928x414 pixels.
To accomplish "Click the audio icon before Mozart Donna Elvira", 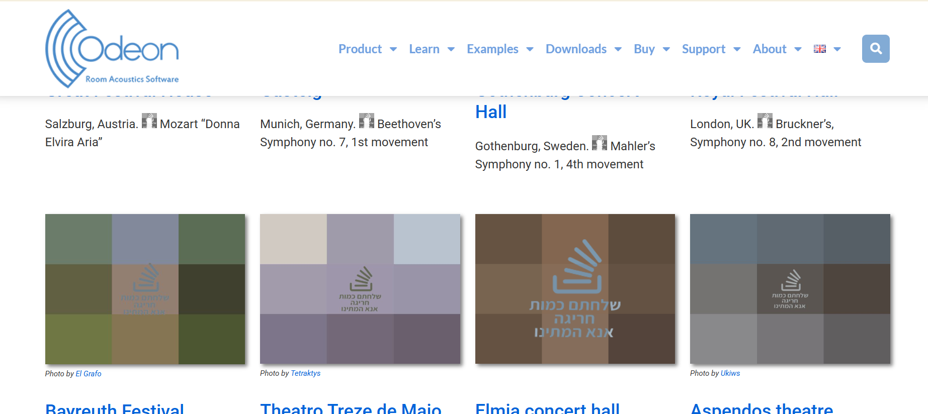I will pyautogui.click(x=149, y=121).
